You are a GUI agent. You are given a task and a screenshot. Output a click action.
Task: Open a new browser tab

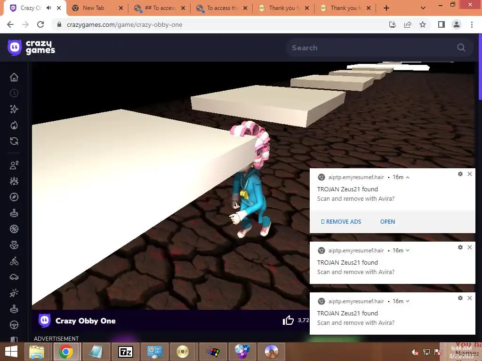pyautogui.click(x=386, y=8)
